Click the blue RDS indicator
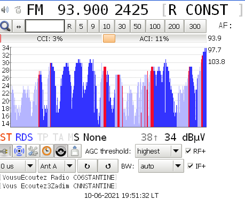Viewport: 245px width, 200px height. tap(24, 138)
